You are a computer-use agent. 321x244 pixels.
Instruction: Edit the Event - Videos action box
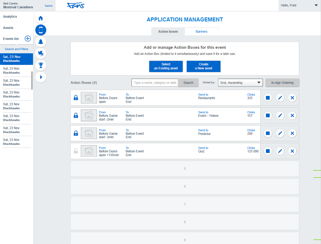280,115
